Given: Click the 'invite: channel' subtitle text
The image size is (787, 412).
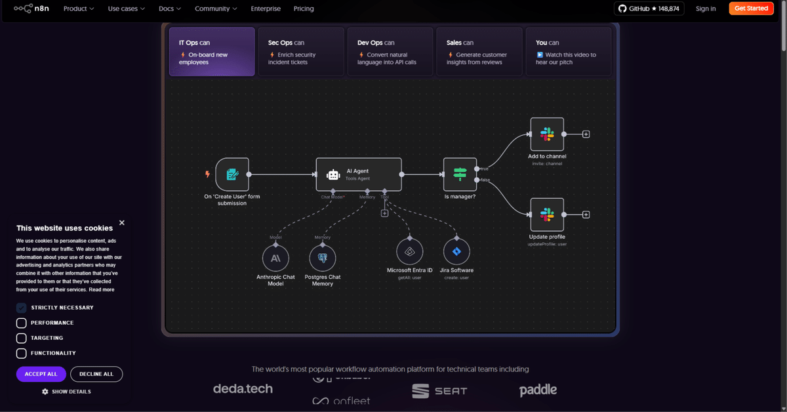Looking at the screenshot, I should coord(547,163).
